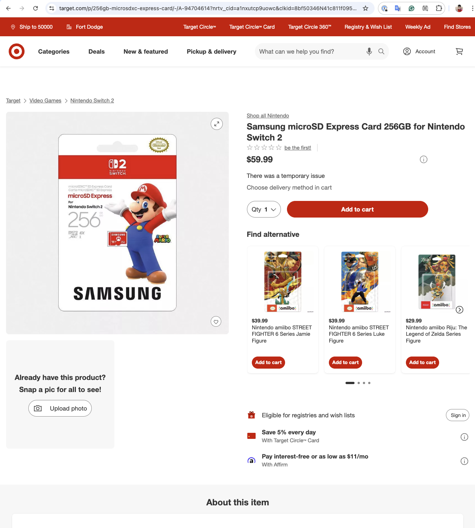Open the Pickup & delivery menu
The image size is (475, 528).
pyautogui.click(x=211, y=51)
